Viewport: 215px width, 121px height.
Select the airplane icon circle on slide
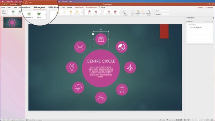[130, 67]
